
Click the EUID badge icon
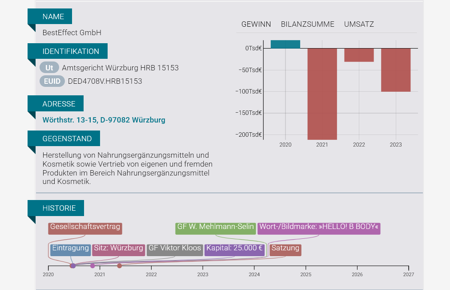point(52,81)
